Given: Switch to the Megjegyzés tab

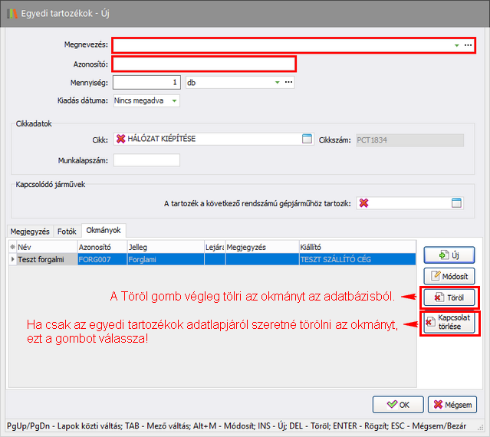Looking at the screenshot, I should coord(30,230).
